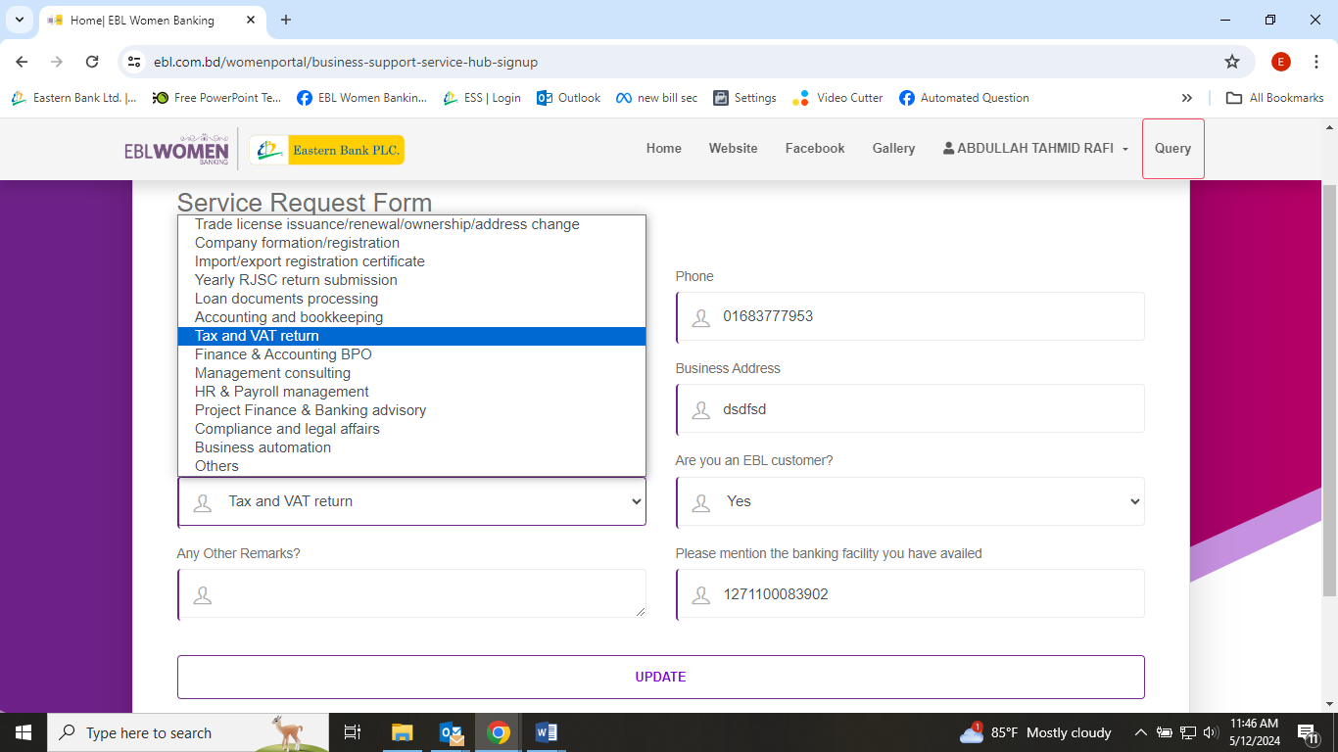Open Gallery navigation link
The image size is (1338, 752).
pos(893,149)
